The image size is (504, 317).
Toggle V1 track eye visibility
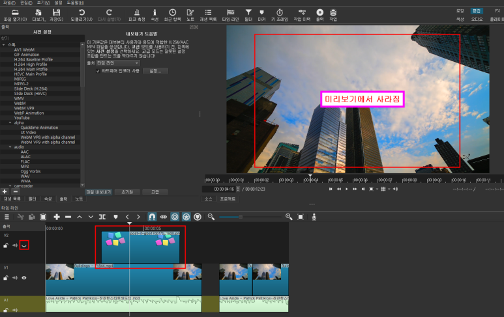[x=24, y=278]
